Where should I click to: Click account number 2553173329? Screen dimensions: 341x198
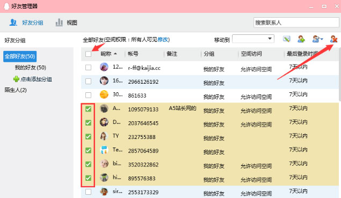click(143, 192)
